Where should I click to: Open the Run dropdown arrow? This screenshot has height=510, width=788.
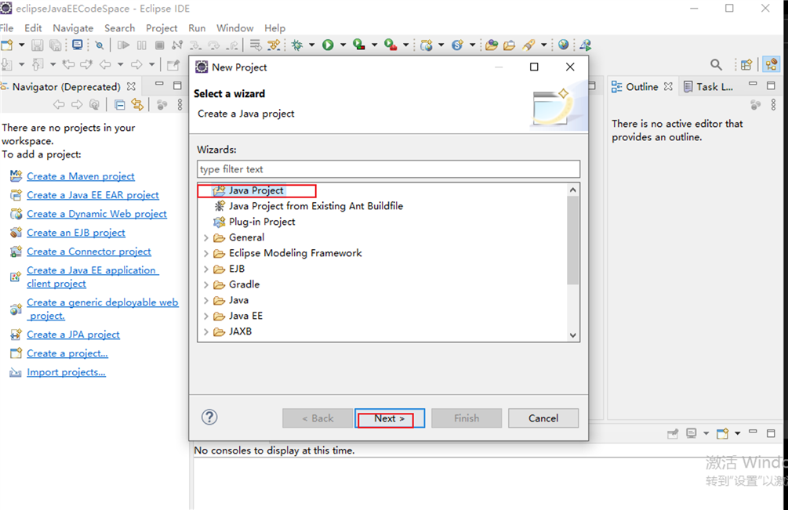pos(343,45)
